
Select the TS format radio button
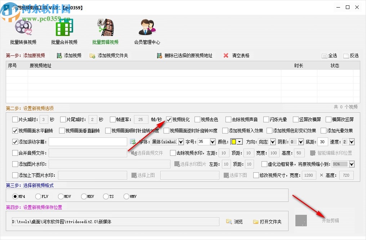106,196
